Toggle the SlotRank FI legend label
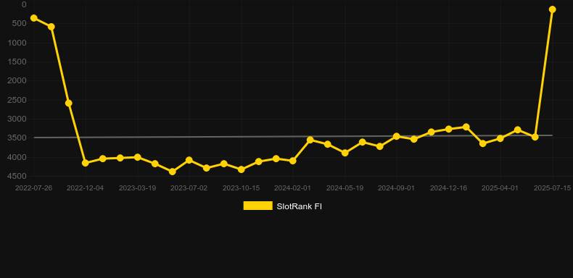The width and height of the screenshot is (573, 278). (x=299, y=206)
